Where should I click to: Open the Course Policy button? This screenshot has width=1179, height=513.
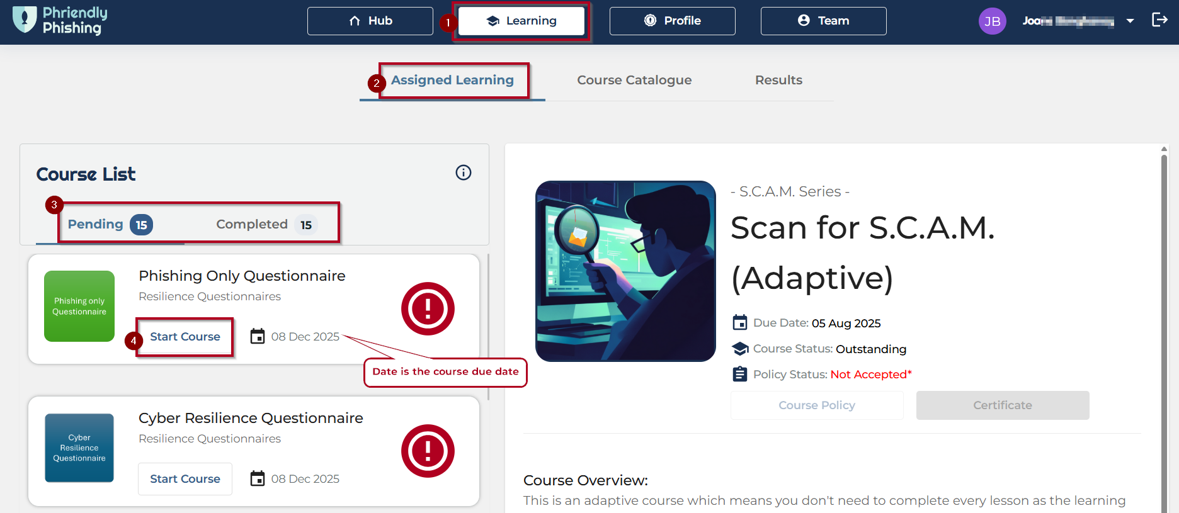click(817, 405)
